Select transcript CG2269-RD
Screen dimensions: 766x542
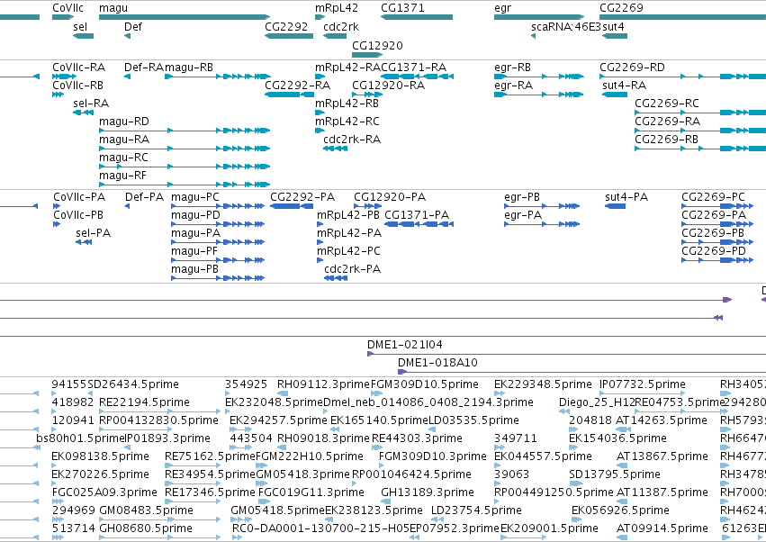tap(632, 67)
